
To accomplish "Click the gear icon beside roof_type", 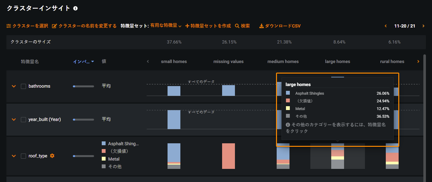I will tap(52, 156).
